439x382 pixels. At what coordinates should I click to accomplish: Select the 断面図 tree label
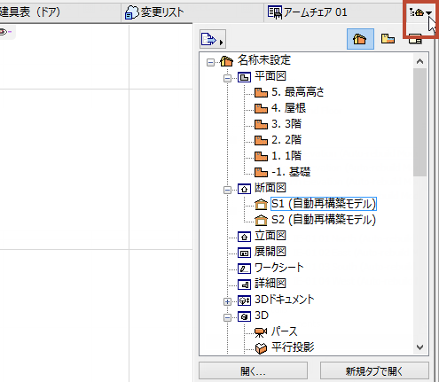pyautogui.click(x=270, y=188)
